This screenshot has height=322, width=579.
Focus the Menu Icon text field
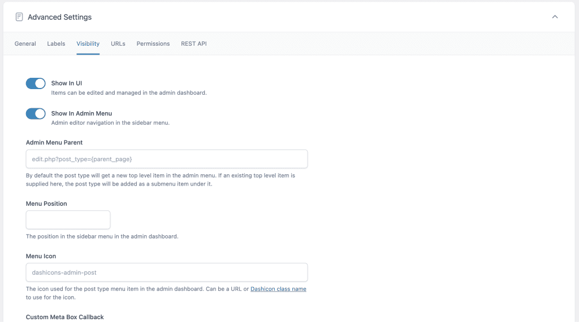tap(167, 272)
